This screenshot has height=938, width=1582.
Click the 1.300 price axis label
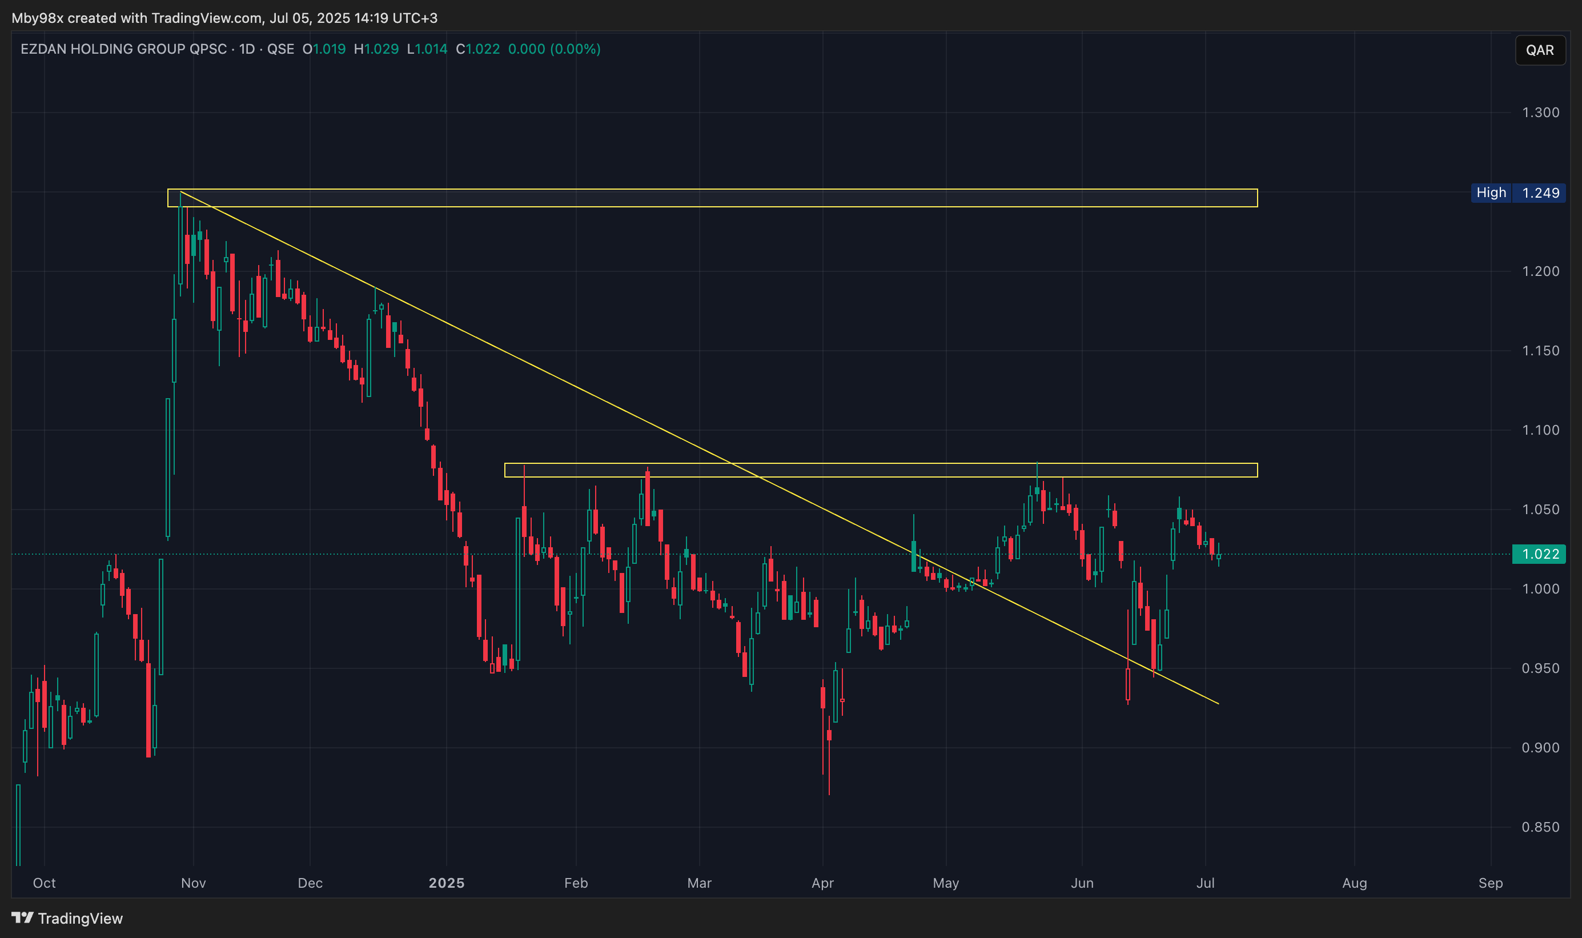pos(1540,113)
